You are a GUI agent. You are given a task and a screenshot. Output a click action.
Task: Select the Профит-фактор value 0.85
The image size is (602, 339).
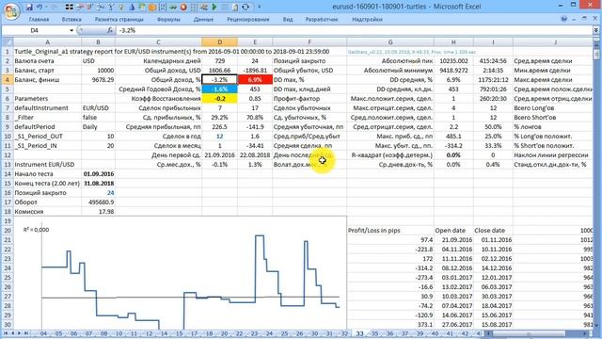coord(255,98)
